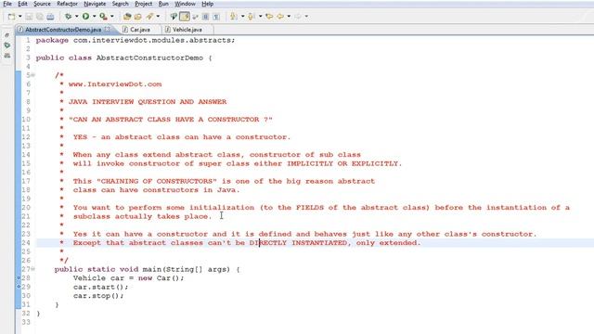
Task: Open the Window menu
Action: click(185, 4)
